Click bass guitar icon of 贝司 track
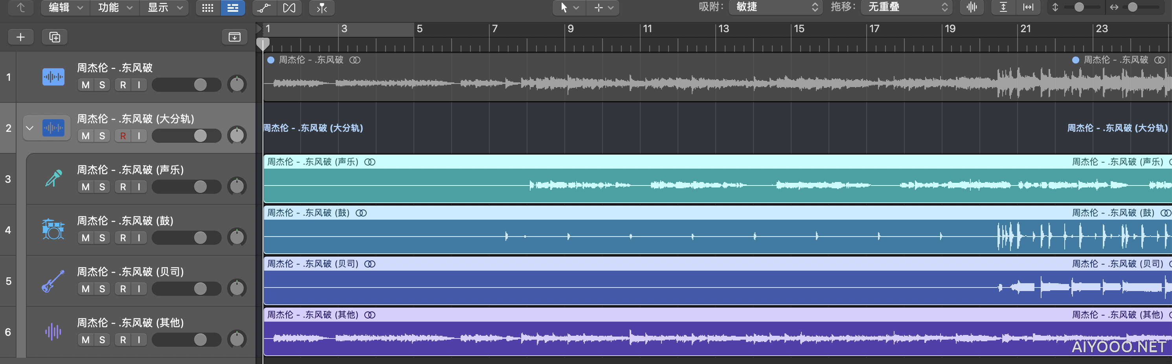The height and width of the screenshot is (364, 1172). [53, 280]
